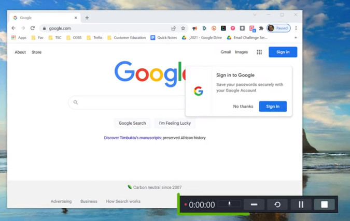Open the TSC bookmarks folder
350x221 pixels.
click(55, 38)
